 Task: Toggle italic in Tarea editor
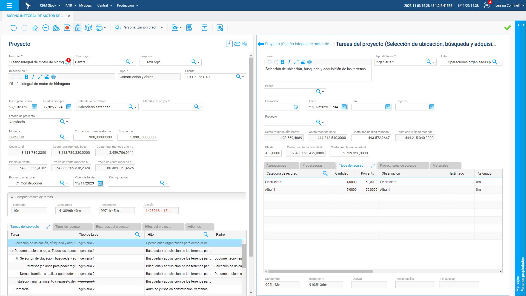click(289, 62)
